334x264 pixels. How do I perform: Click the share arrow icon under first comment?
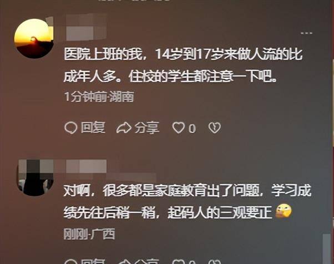point(124,128)
